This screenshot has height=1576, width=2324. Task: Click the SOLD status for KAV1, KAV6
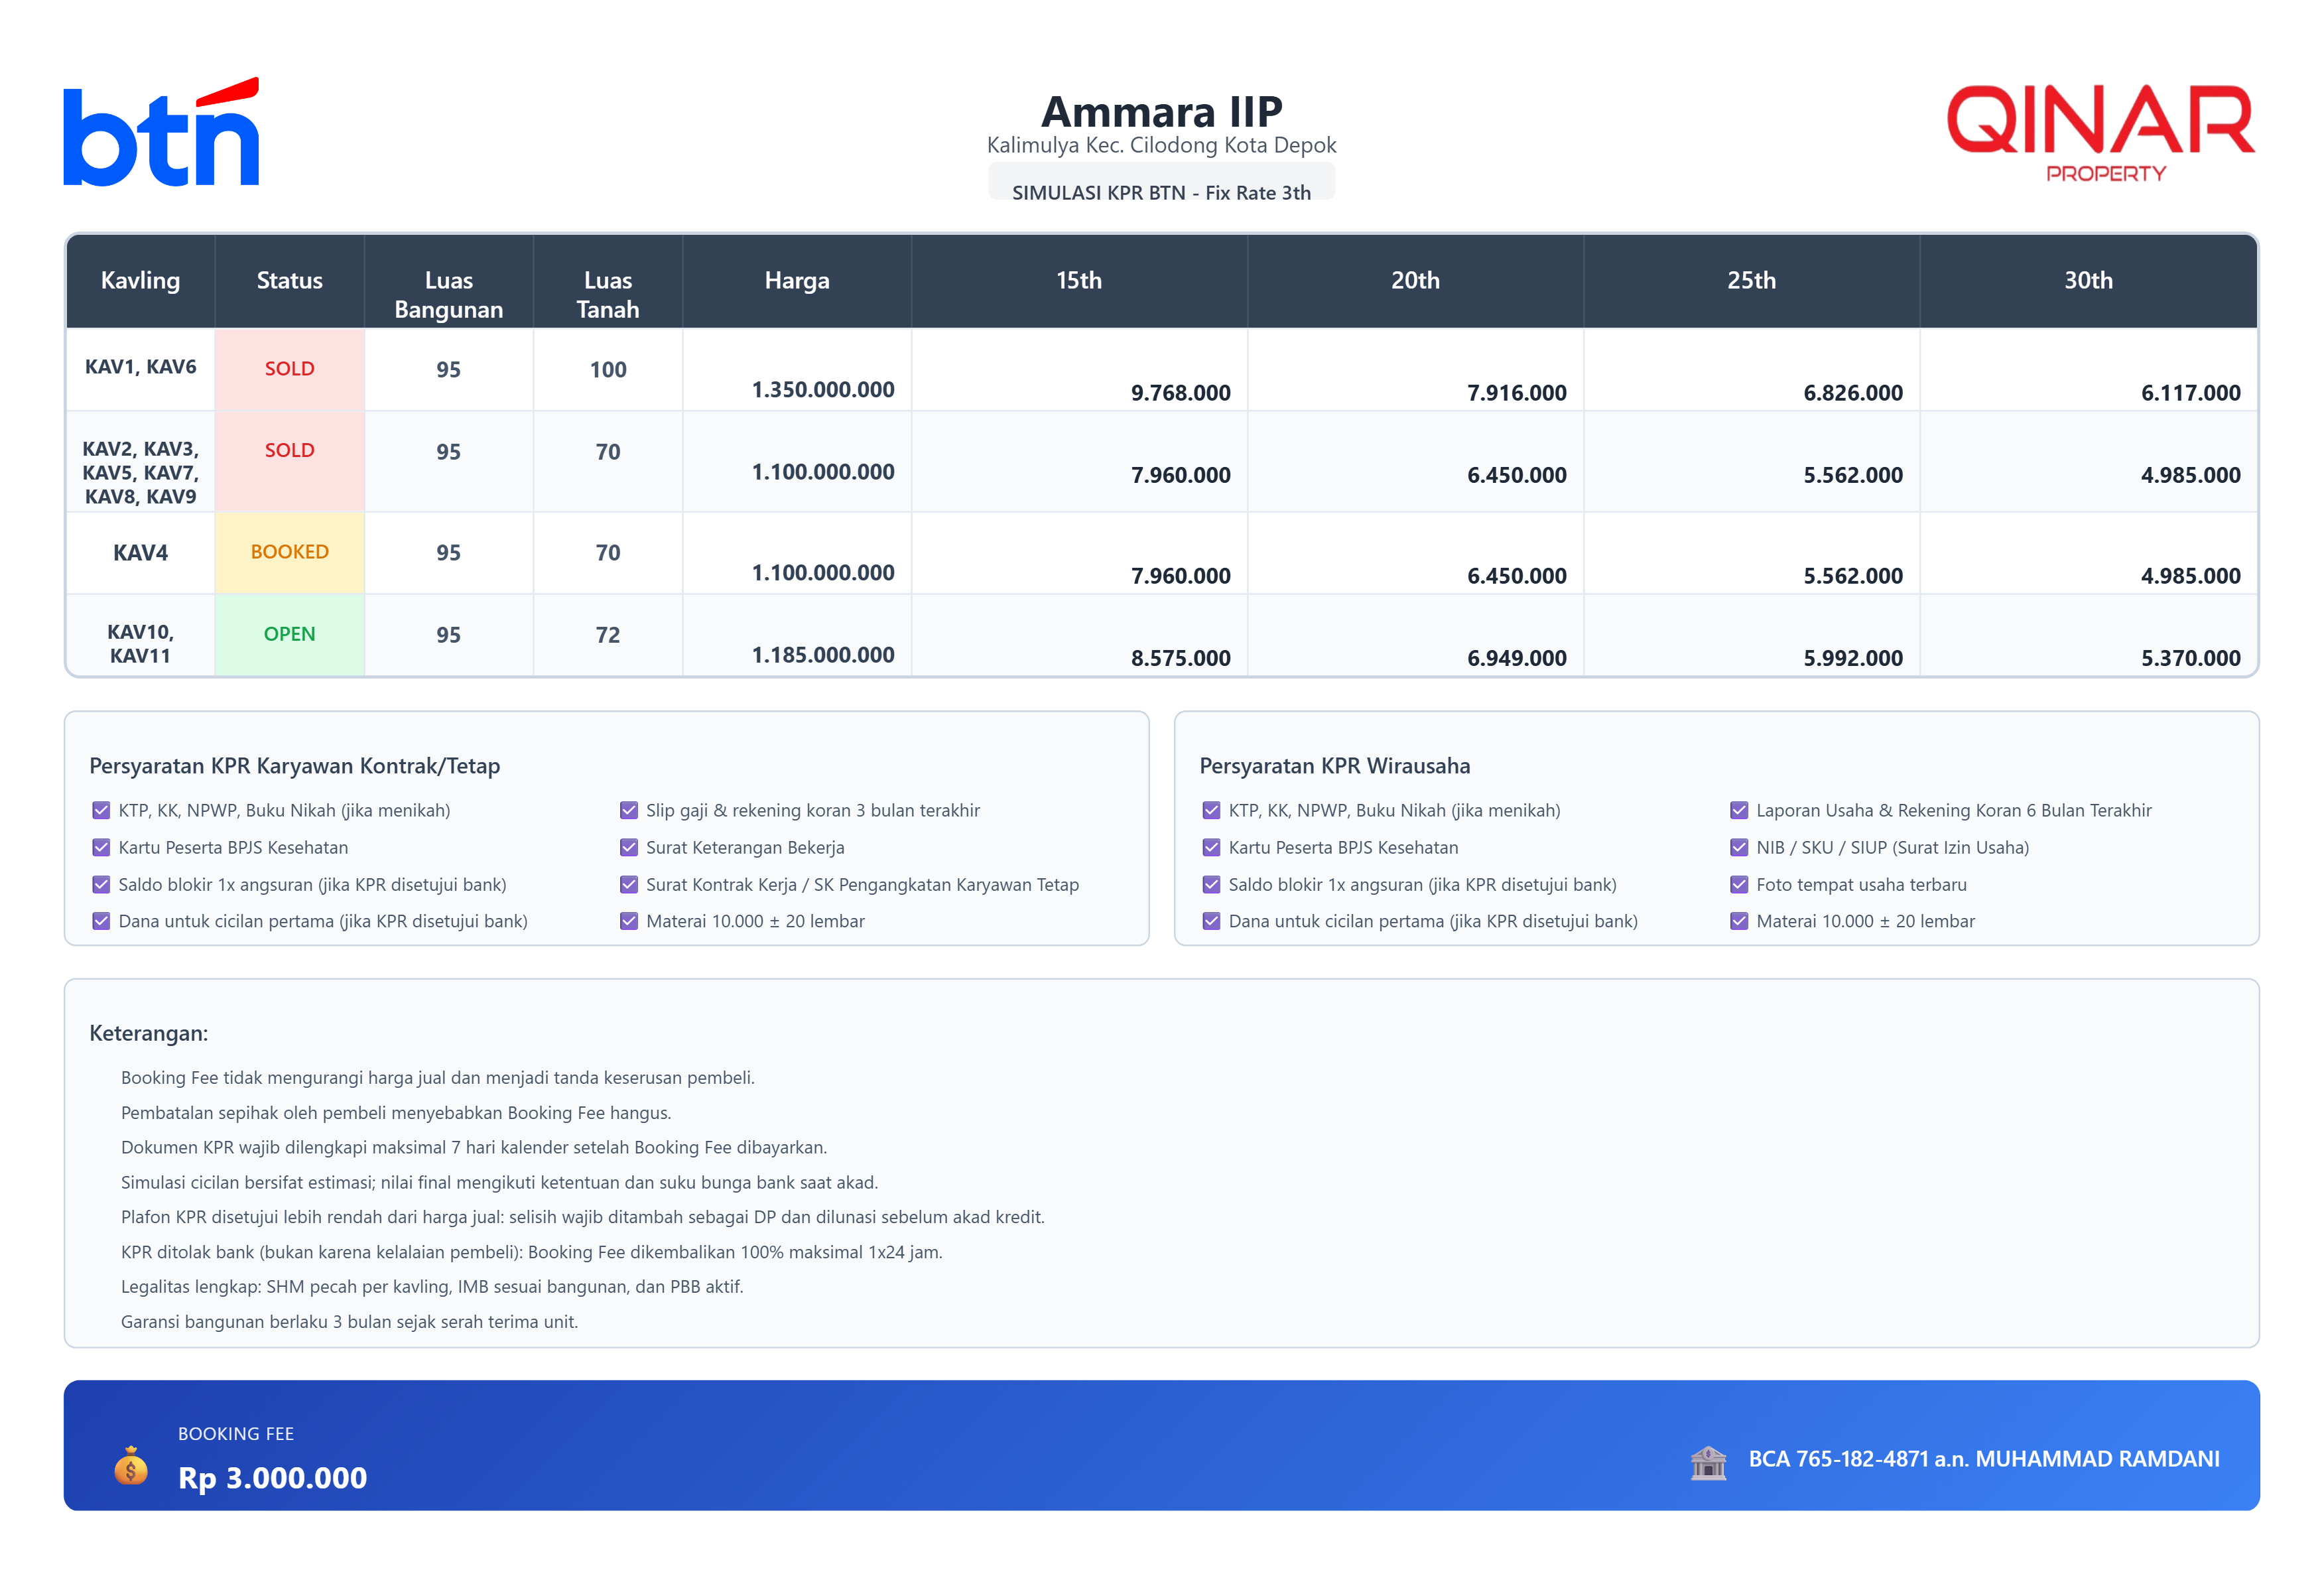click(x=289, y=368)
